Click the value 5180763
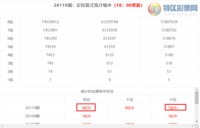This screenshot has width=200, height=128. [x=169, y=30]
